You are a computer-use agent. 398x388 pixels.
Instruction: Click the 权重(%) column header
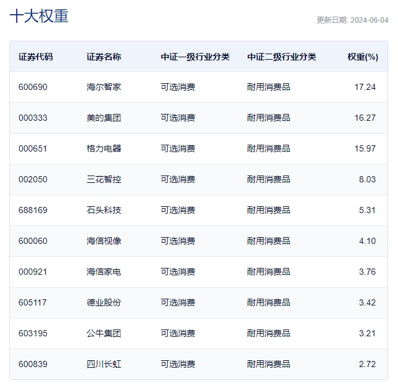click(363, 57)
